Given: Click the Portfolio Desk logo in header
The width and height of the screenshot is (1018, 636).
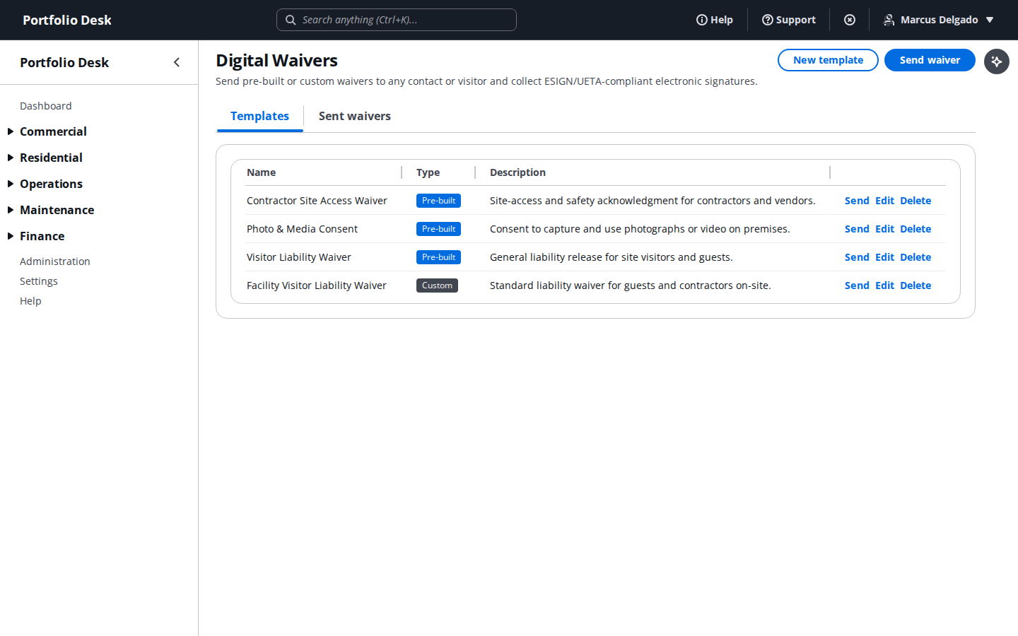Looking at the screenshot, I should (67, 20).
